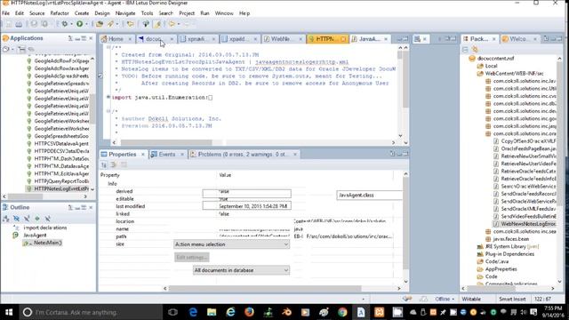Open the 'Action menu selection' dropdown
The height and width of the screenshot is (320, 569).
click(x=232, y=244)
